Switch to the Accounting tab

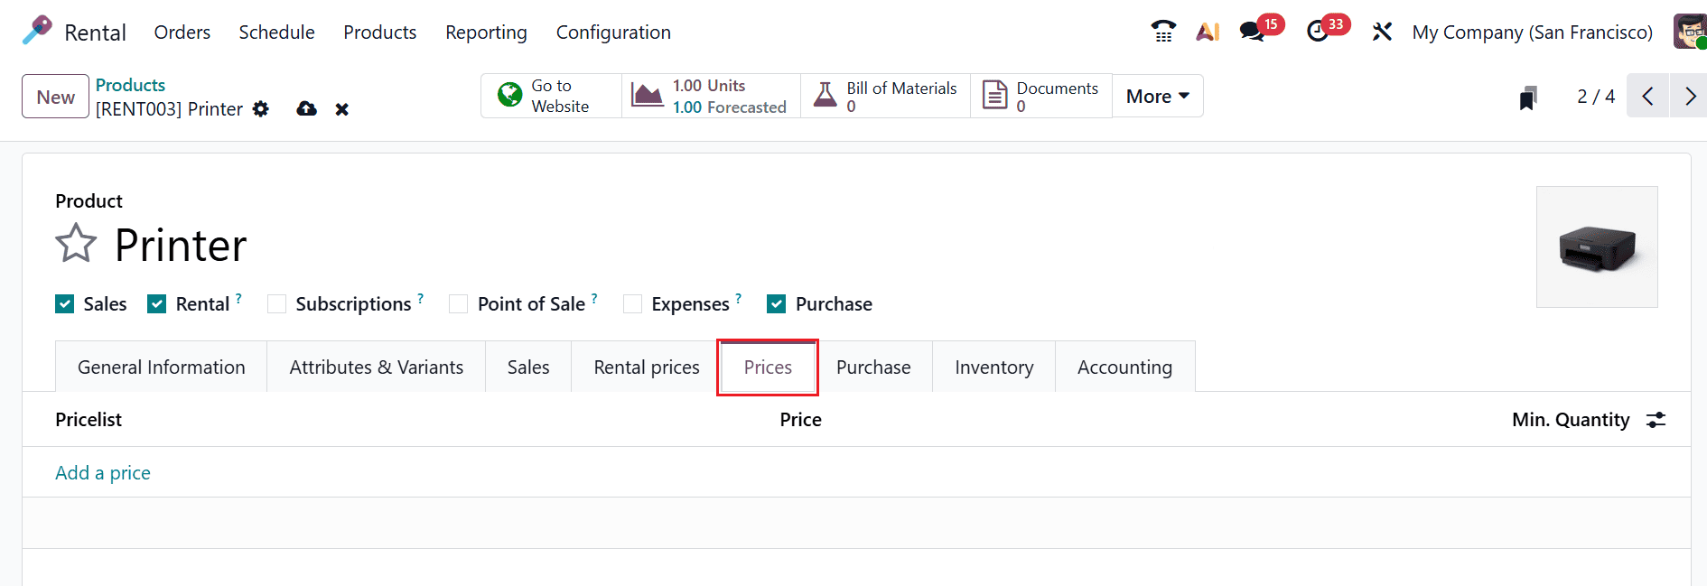click(x=1125, y=367)
